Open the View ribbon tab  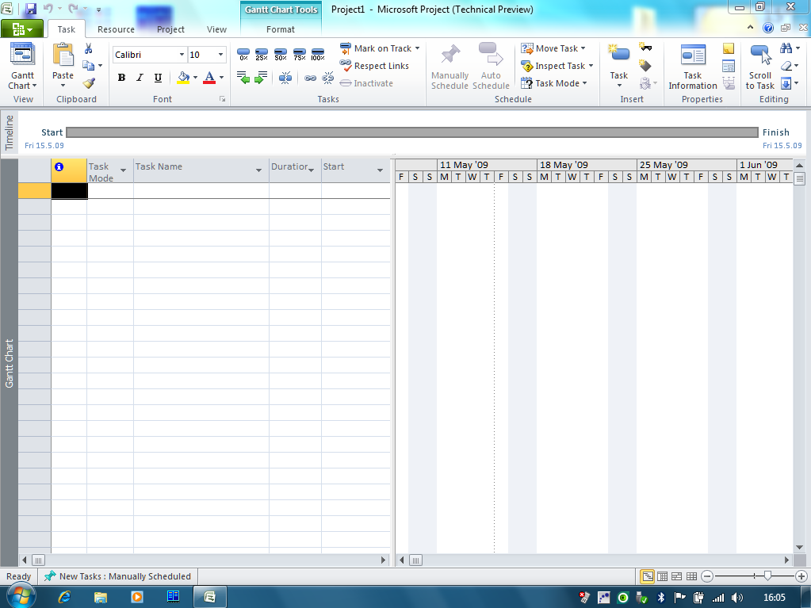pyautogui.click(x=216, y=29)
